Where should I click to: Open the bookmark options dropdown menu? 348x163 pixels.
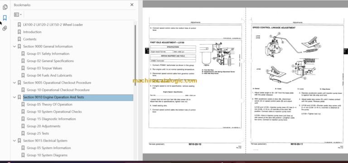[x=18, y=14]
